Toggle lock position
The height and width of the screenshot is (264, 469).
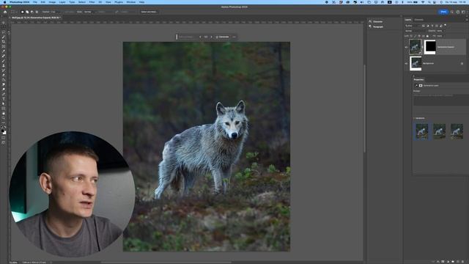[419, 36]
